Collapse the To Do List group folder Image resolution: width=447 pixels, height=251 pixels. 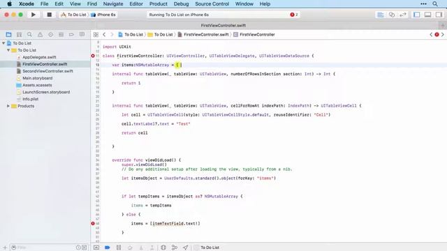(8, 50)
